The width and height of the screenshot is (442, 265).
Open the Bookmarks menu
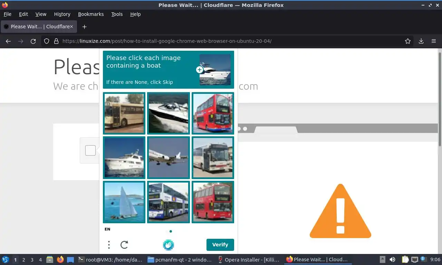[x=91, y=14]
